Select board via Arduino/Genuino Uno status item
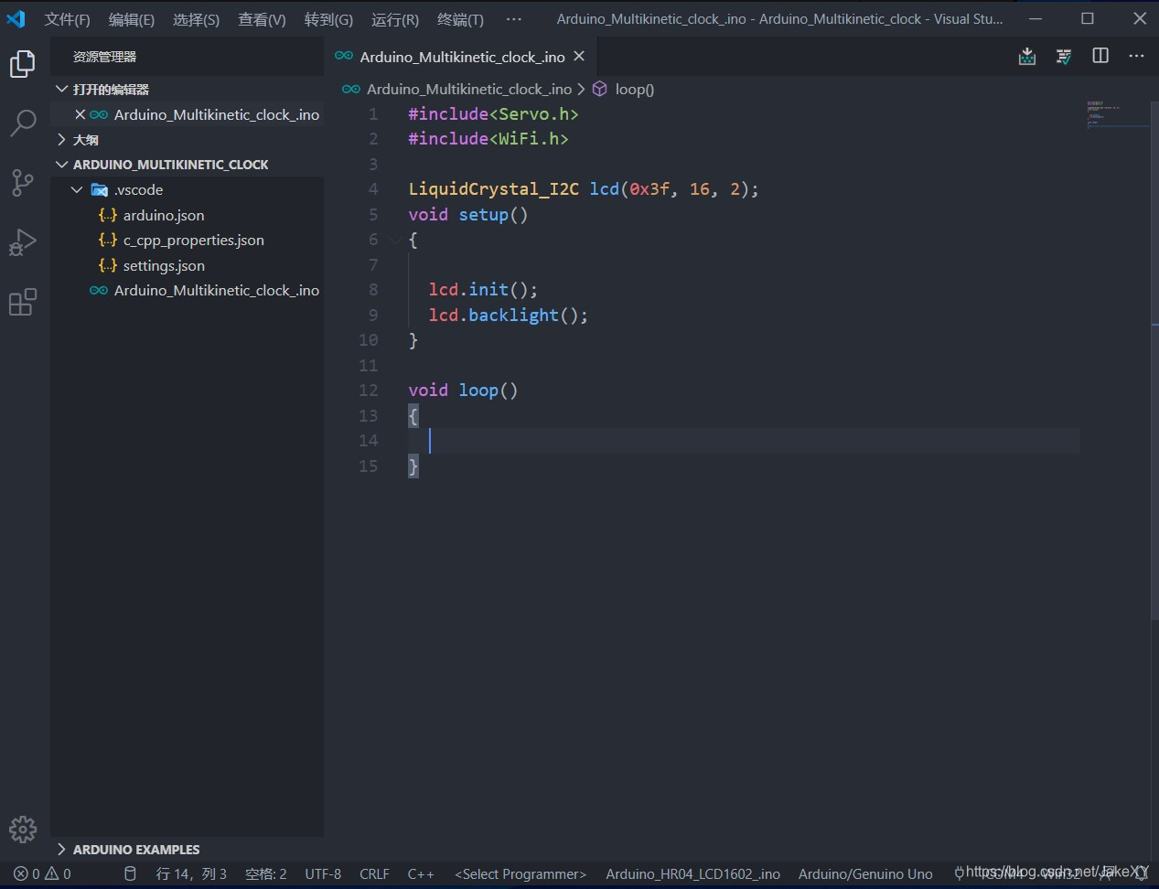The height and width of the screenshot is (889, 1159). pos(865,873)
